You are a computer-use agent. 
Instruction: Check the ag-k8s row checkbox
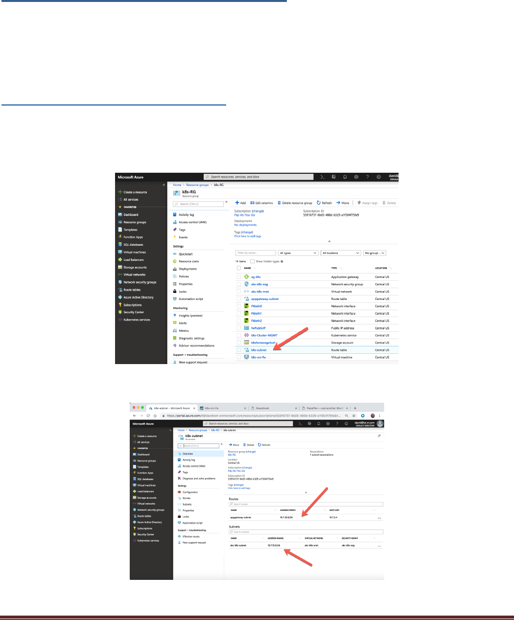point(239,277)
